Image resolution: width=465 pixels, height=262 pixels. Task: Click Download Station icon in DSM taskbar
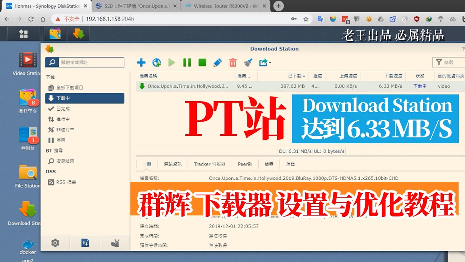coord(78,34)
